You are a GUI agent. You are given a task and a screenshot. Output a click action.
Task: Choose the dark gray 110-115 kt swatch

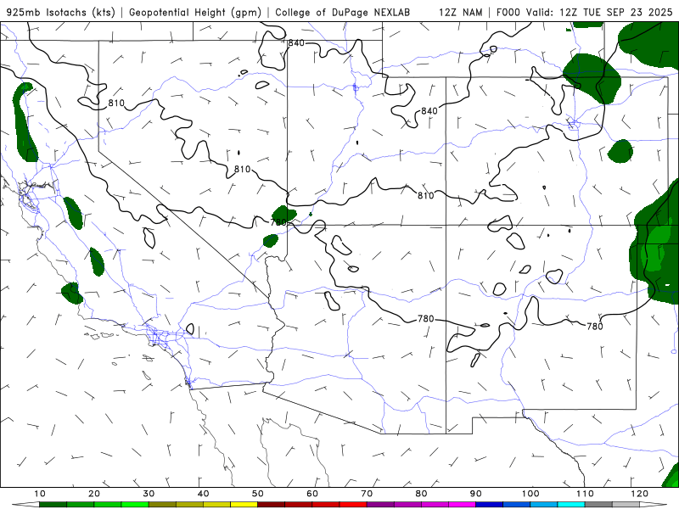click(598, 505)
